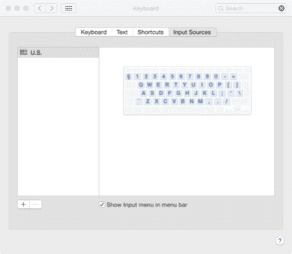This screenshot has width=292, height=254.
Task: Click the M key in keyboard preview
Action: (200, 101)
